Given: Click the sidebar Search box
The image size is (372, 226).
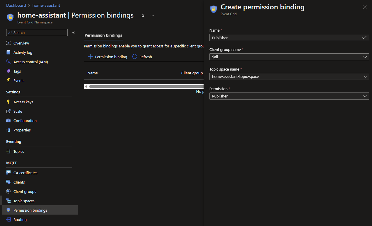Looking at the screenshot, I should tap(37, 32).
